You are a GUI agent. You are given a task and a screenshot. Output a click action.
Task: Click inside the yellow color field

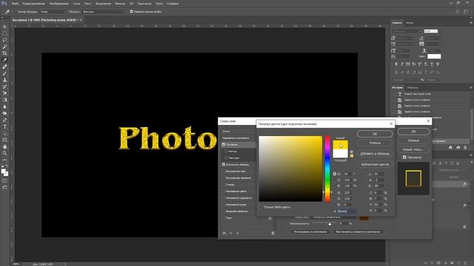(x=290, y=168)
